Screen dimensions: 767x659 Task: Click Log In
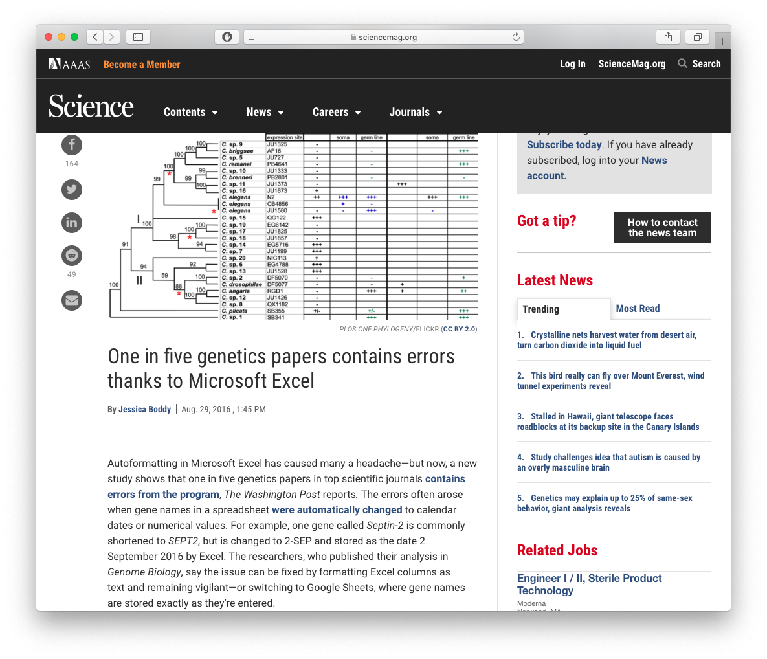(x=572, y=63)
